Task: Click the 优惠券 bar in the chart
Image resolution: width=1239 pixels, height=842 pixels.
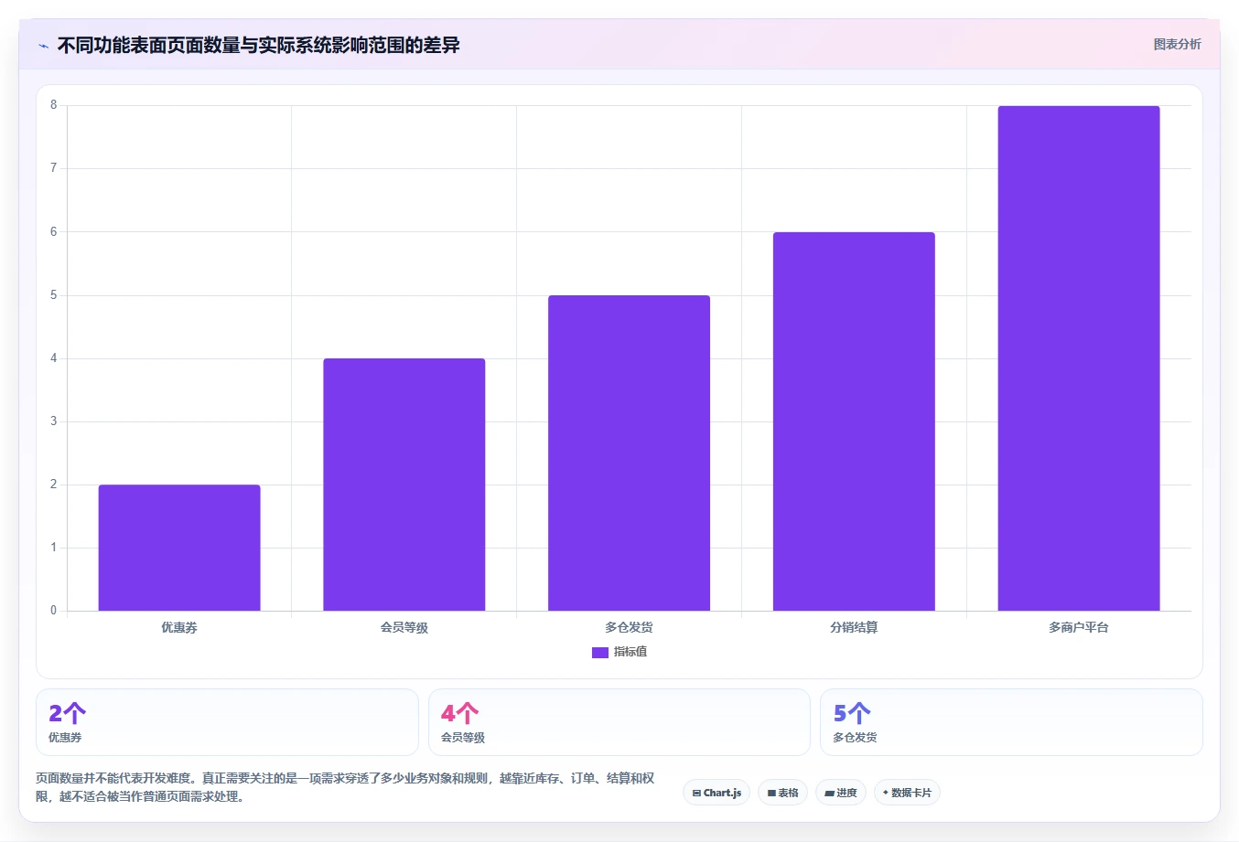Action: [x=179, y=548]
